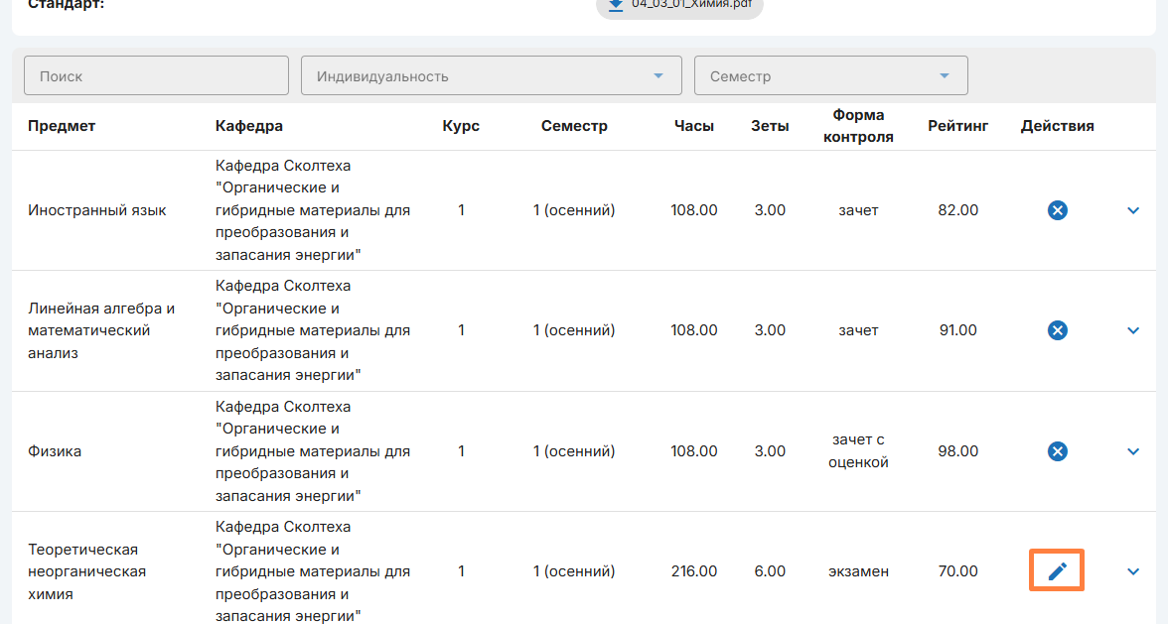Click the Курс column header
Viewport: 1168px width, 624px height.
coord(461,126)
